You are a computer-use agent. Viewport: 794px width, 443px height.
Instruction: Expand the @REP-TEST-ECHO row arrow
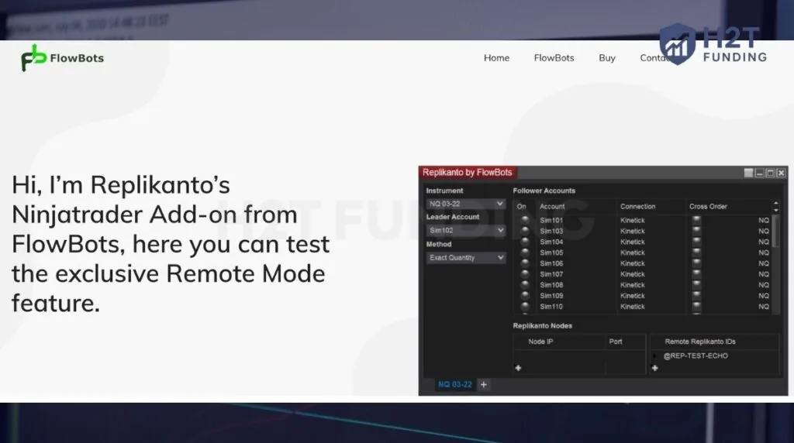tap(655, 356)
